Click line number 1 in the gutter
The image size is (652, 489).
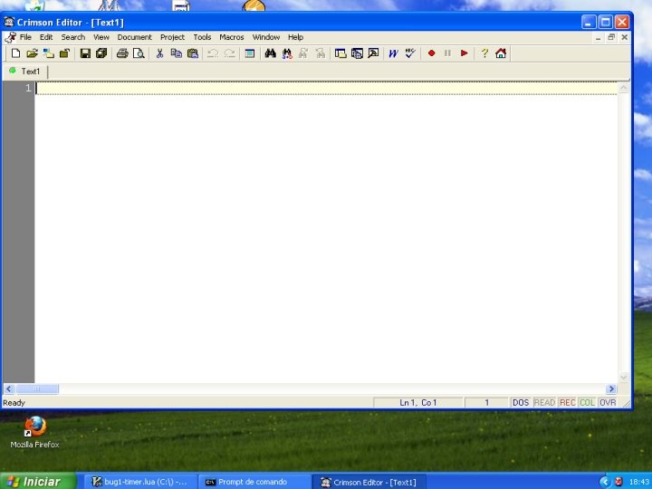click(x=28, y=88)
